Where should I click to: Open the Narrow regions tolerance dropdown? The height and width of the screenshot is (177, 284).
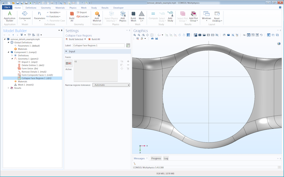pyautogui.click(x=111, y=85)
